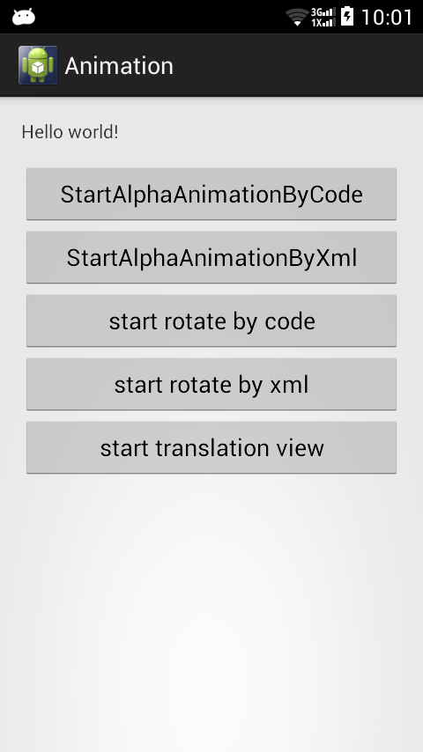423x752 pixels.
Task: Tap the 1X signal strength bars
Action: (x=323, y=22)
